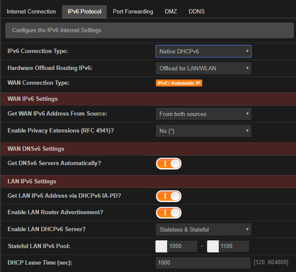The width and height of the screenshot is (296, 272).
Task: Switch to the Internet Connection tab
Action: (x=31, y=12)
